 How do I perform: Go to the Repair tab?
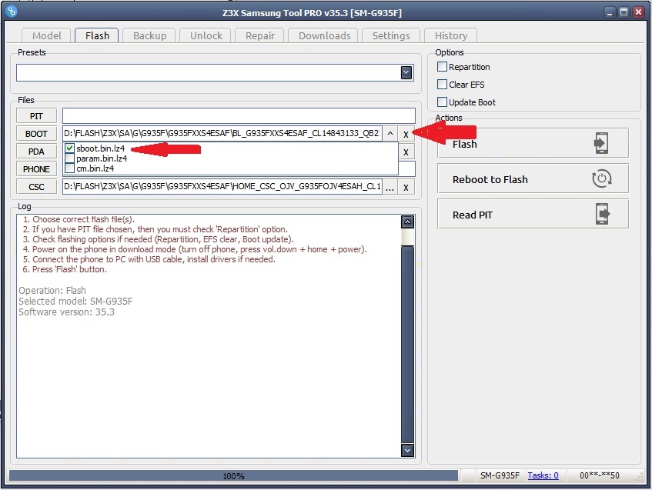(259, 35)
